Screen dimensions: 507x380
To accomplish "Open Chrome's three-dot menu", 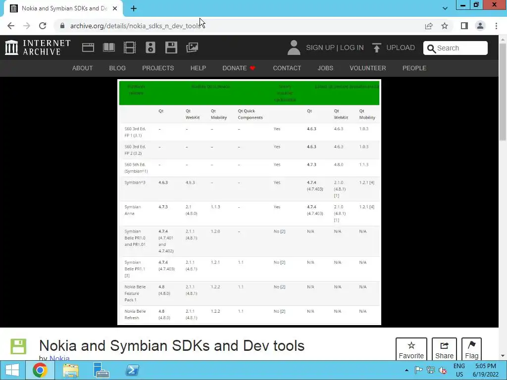I will (496, 26).
